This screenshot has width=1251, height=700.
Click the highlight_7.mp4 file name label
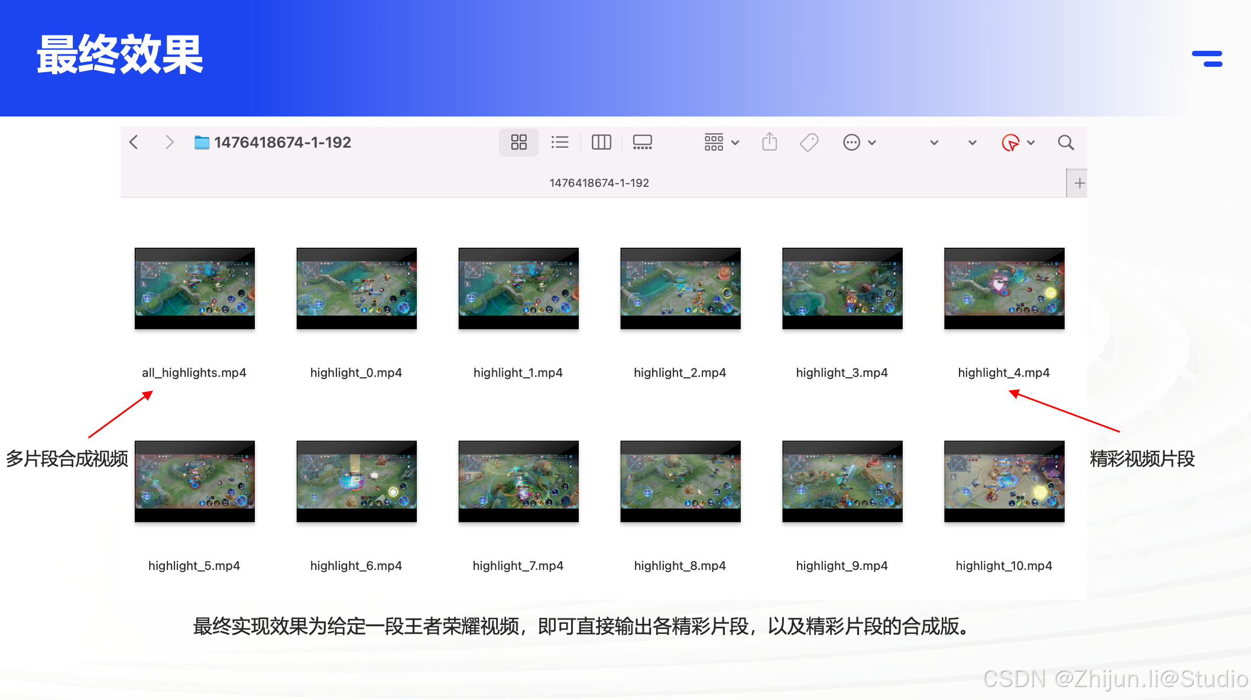[518, 566]
